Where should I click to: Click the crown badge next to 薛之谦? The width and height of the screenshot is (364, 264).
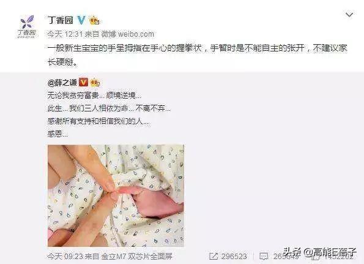(x=95, y=83)
